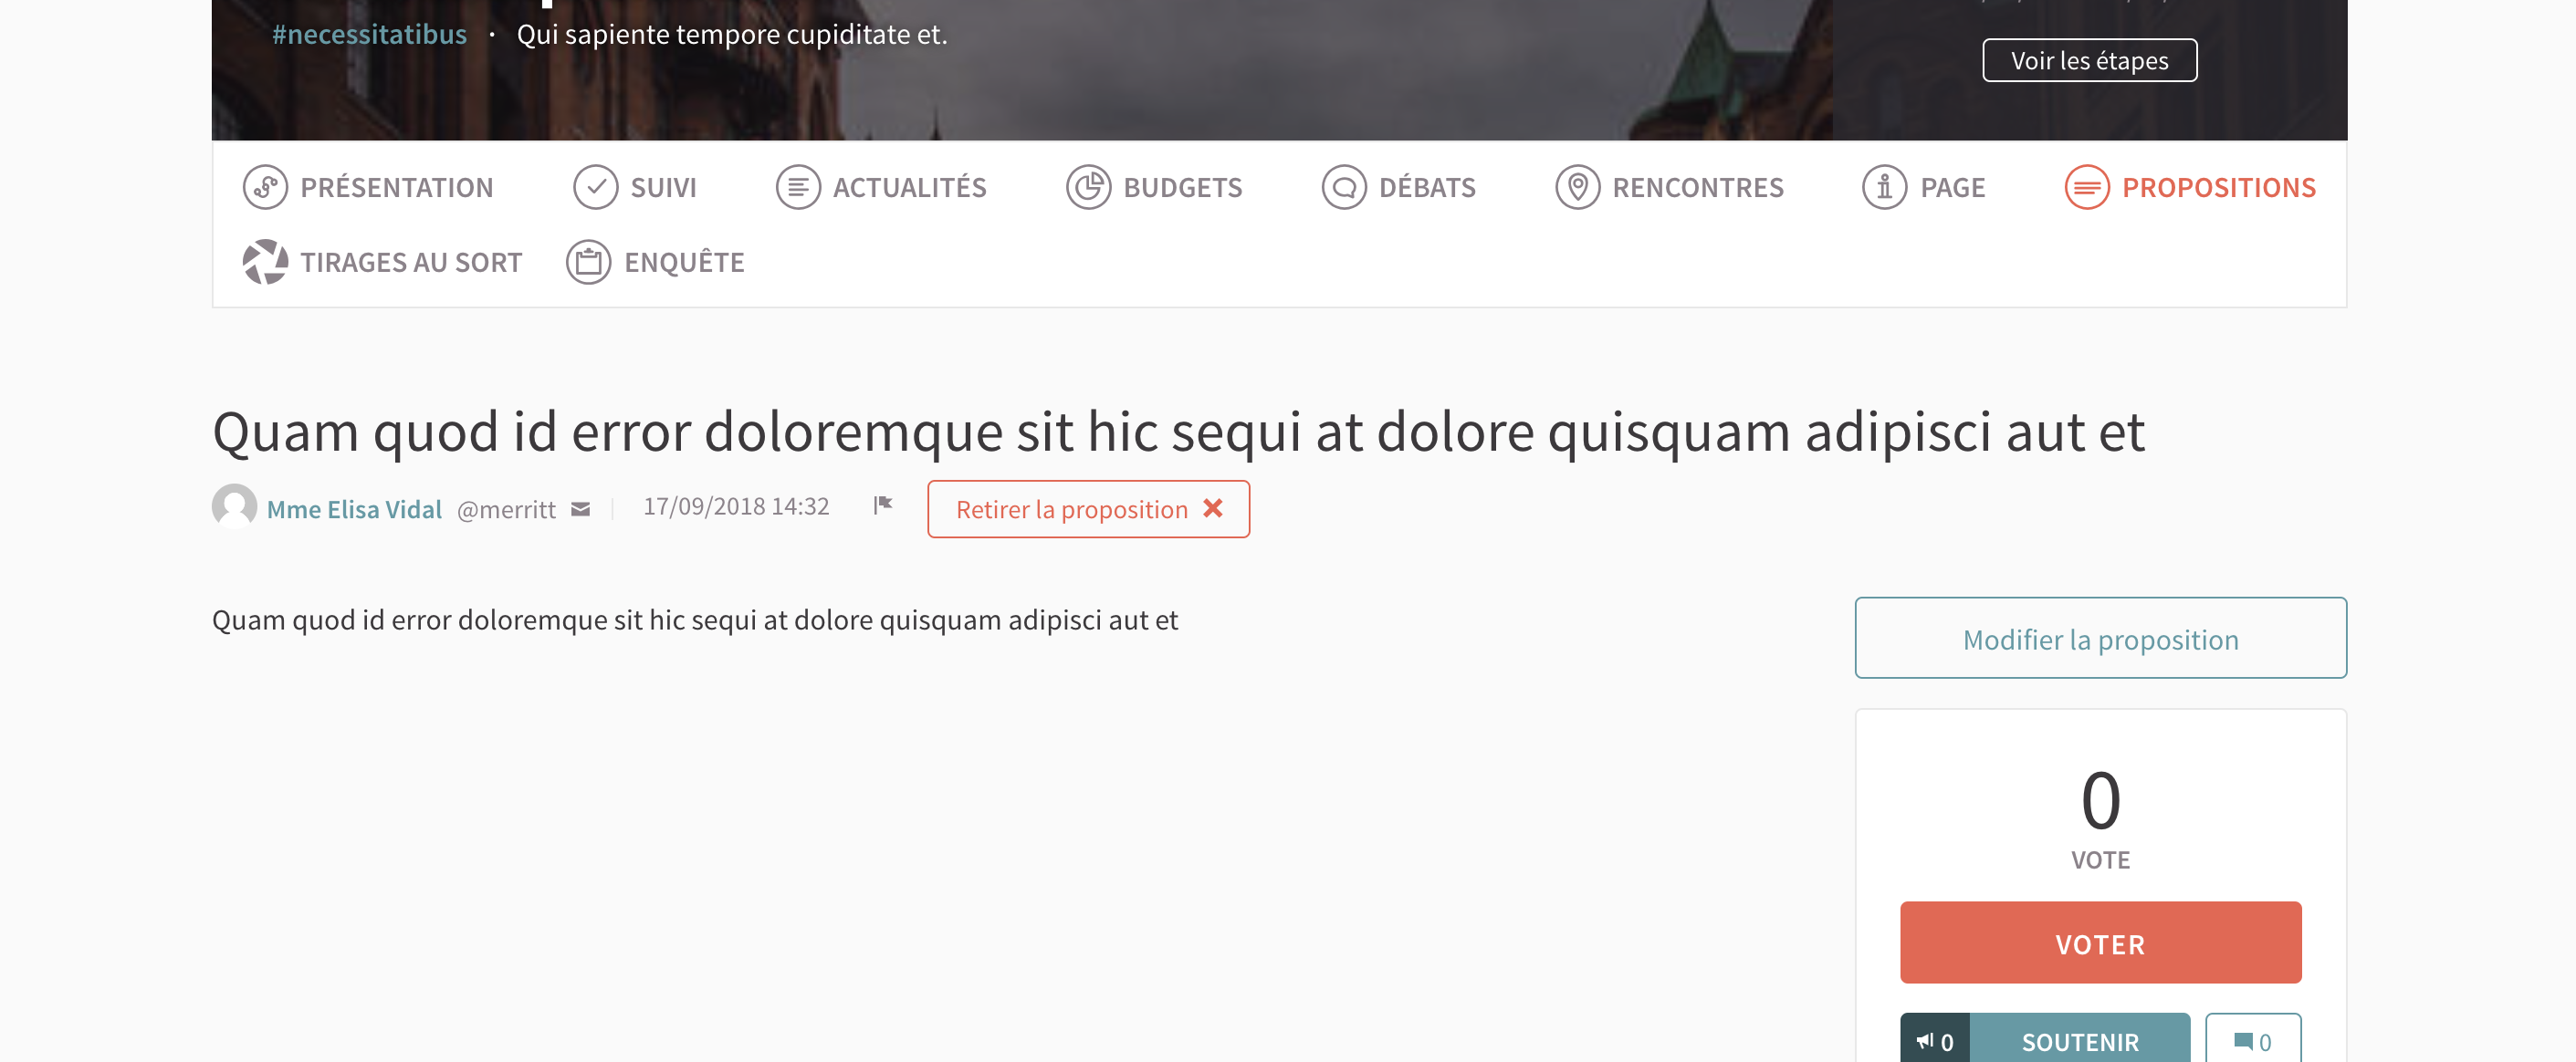Click the Actualités news icon
This screenshot has width=2576, height=1062.
tap(797, 187)
